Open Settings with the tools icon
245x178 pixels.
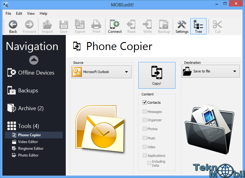tap(182, 26)
